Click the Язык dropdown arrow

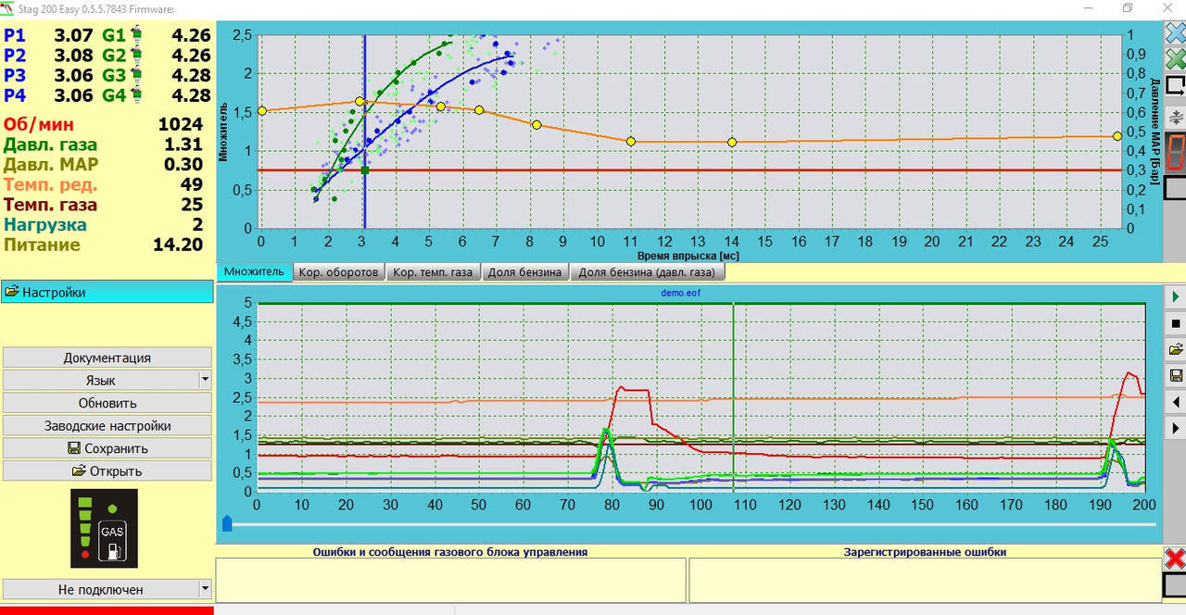[205, 380]
